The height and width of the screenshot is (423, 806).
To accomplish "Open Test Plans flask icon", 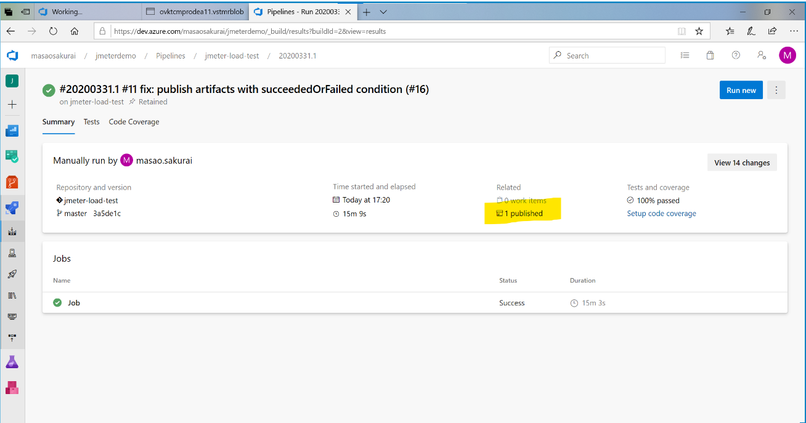I will click(12, 362).
